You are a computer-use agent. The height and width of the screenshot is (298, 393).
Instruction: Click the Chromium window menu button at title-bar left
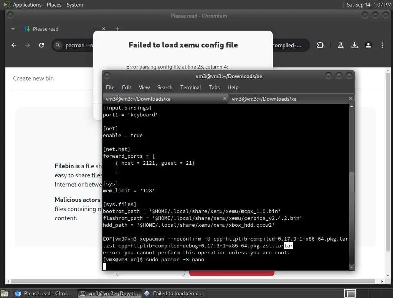(x=10, y=15)
